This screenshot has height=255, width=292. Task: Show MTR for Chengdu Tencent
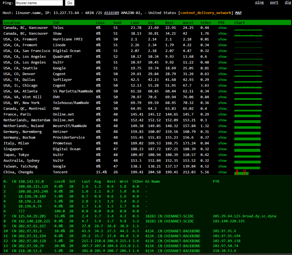coord(222,172)
